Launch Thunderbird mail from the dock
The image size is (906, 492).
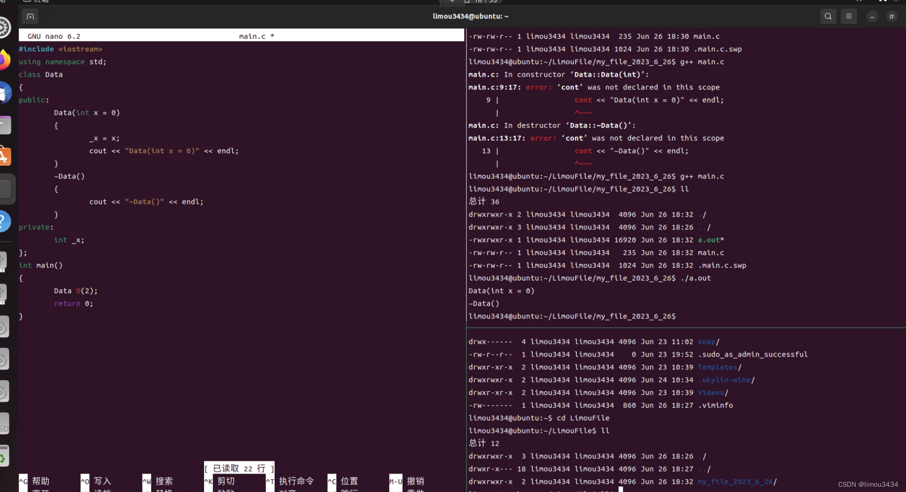4,92
